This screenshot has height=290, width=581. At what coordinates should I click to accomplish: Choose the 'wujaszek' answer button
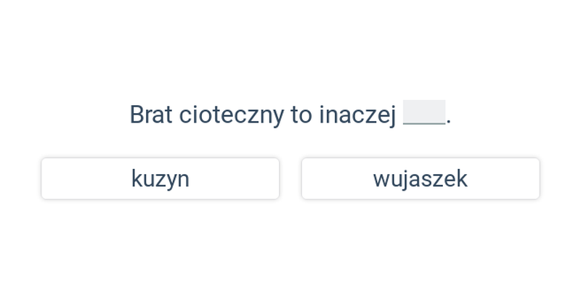[x=420, y=178]
